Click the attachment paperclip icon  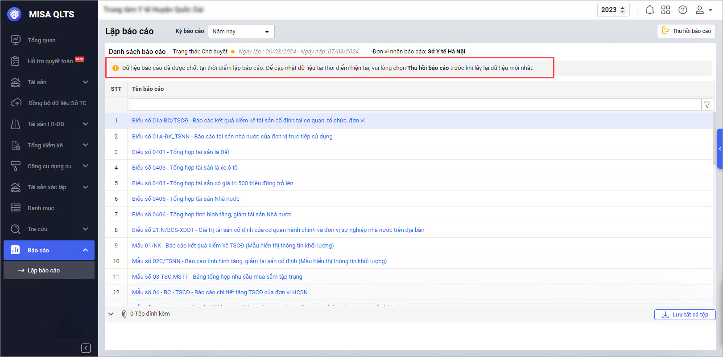pyautogui.click(x=124, y=314)
